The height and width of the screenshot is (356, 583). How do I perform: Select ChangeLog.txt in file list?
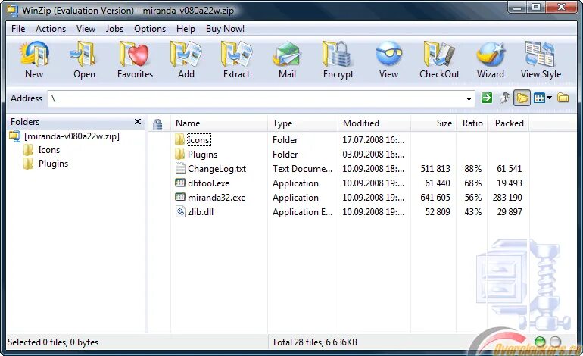217,169
